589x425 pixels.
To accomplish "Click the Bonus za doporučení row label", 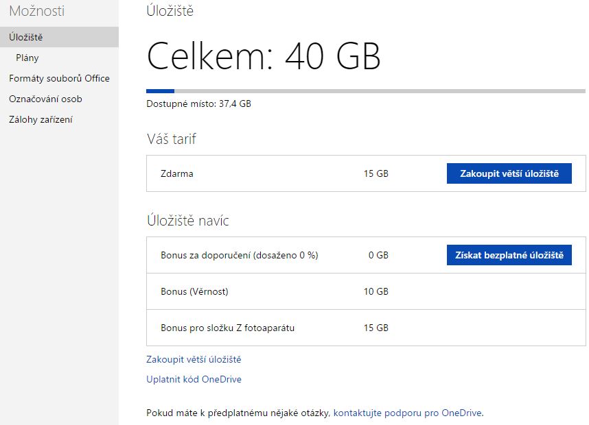I will coord(239,255).
